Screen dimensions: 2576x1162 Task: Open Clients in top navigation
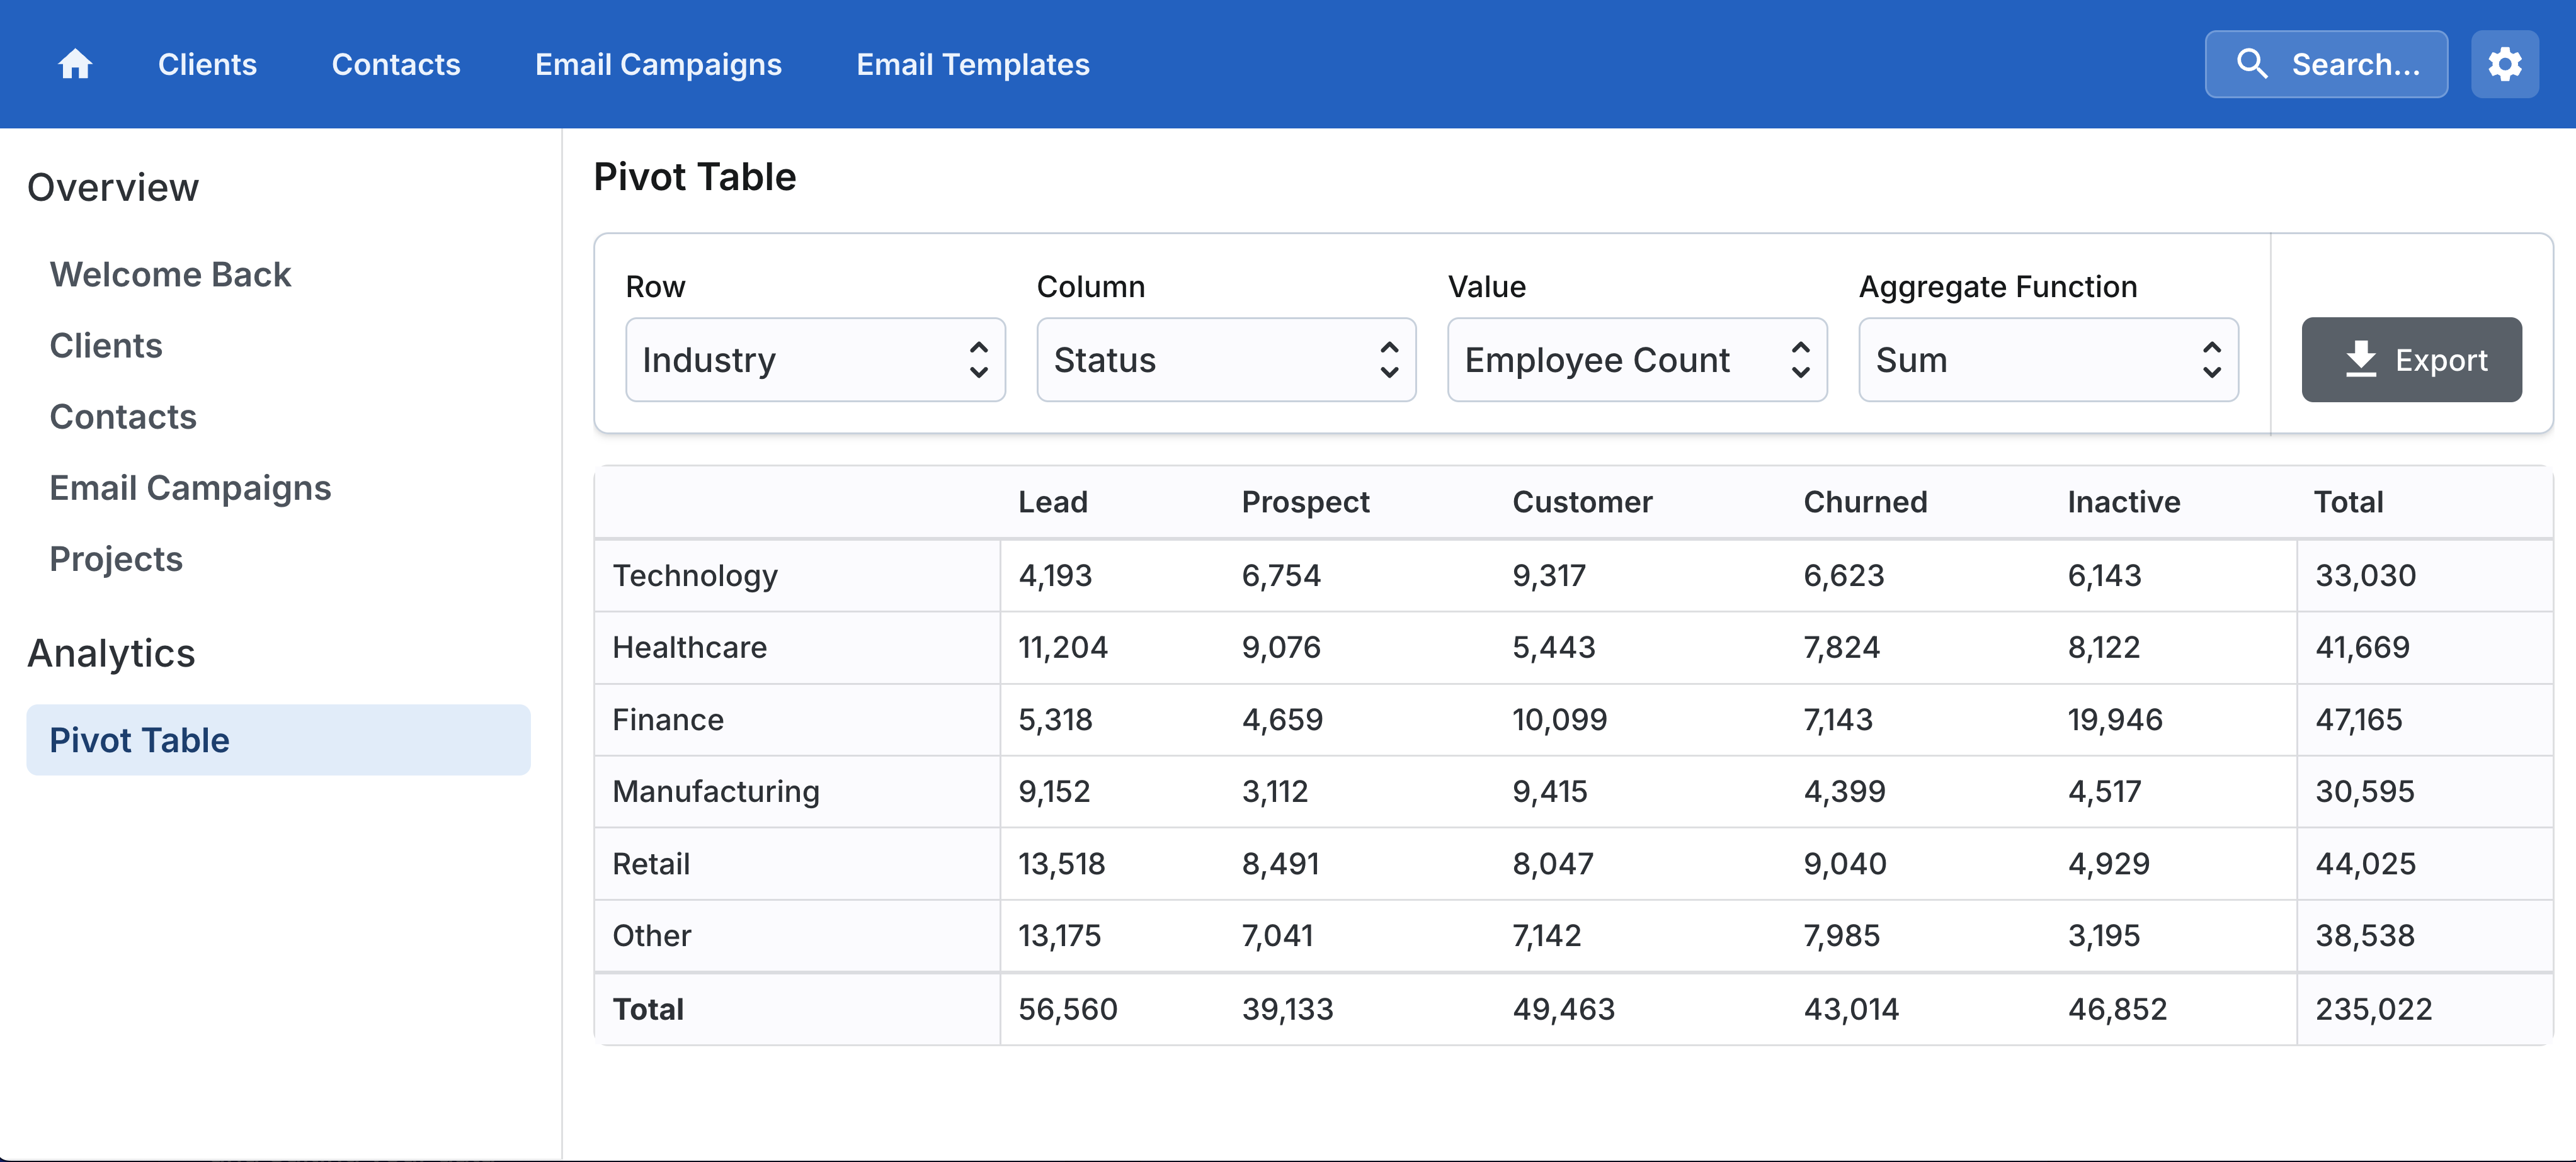click(x=207, y=64)
